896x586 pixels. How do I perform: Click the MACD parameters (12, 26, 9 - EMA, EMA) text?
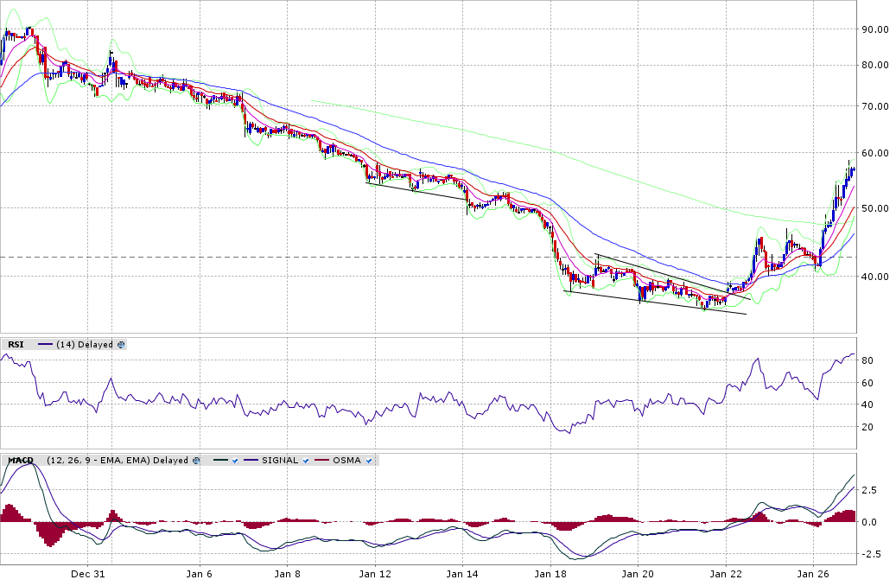coord(98,460)
